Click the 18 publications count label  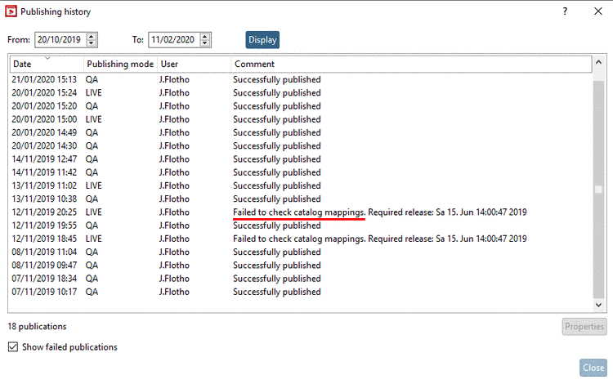37,327
